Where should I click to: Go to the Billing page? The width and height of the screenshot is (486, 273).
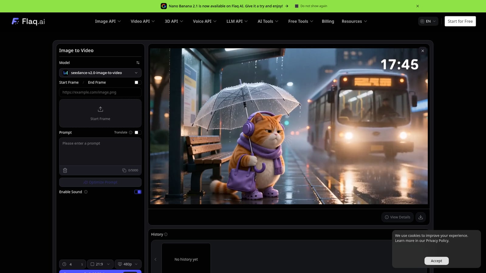click(x=328, y=21)
